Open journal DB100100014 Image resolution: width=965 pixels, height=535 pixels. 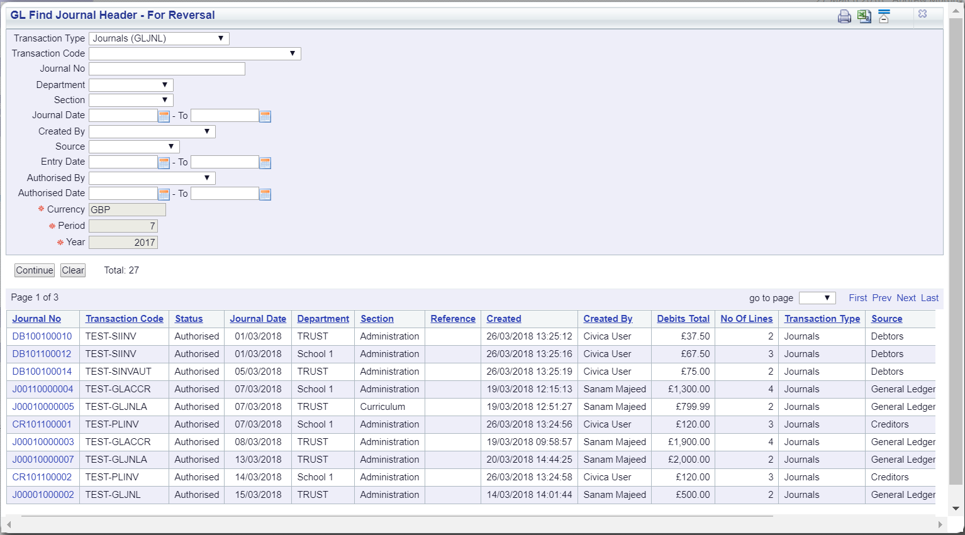42,372
